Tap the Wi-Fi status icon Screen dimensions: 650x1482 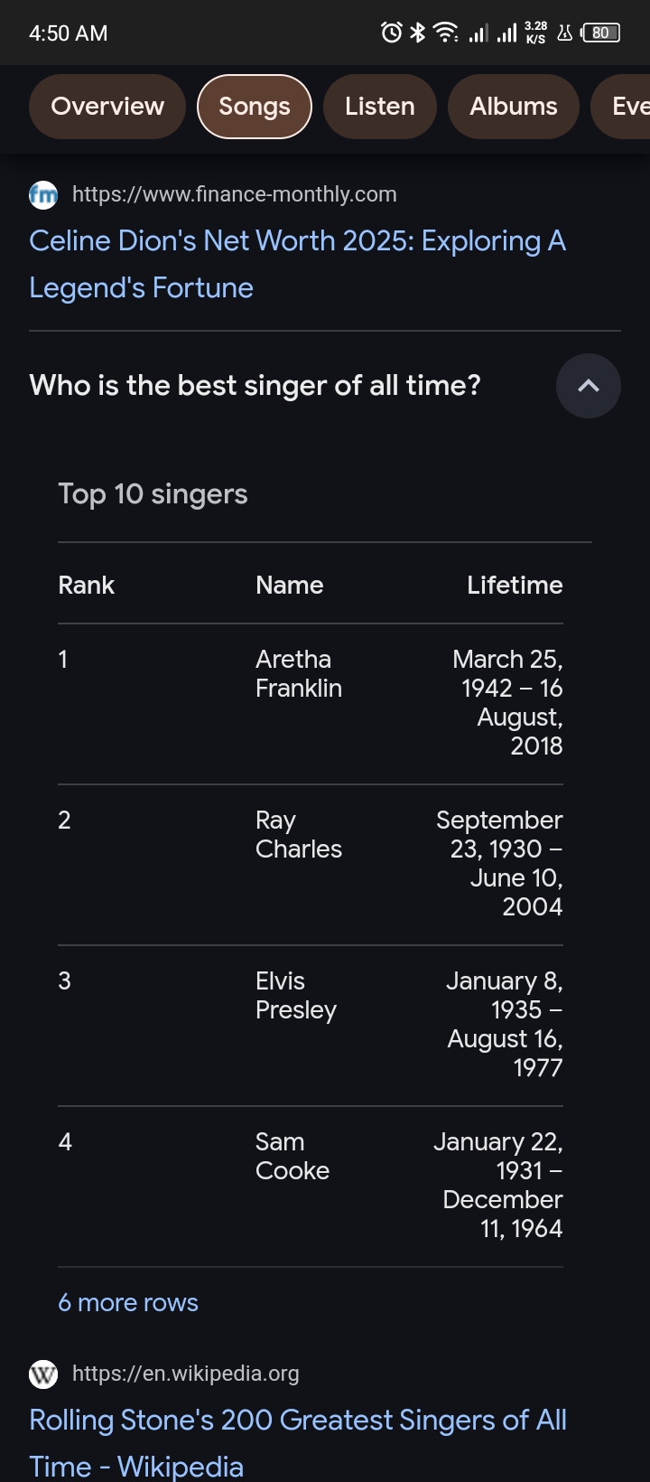point(445,33)
